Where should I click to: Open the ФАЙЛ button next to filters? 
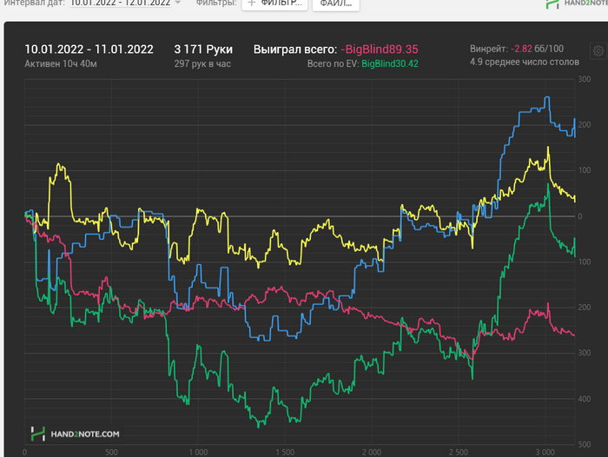(x=336, y=3)
